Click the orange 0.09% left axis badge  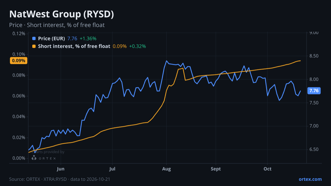[x=19, y=61]
